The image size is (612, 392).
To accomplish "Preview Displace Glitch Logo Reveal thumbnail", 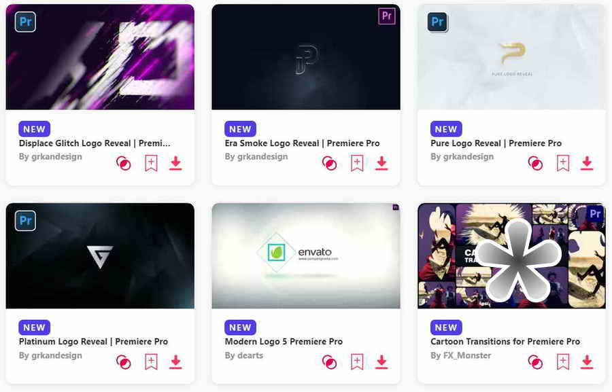I will coord(100,57).
